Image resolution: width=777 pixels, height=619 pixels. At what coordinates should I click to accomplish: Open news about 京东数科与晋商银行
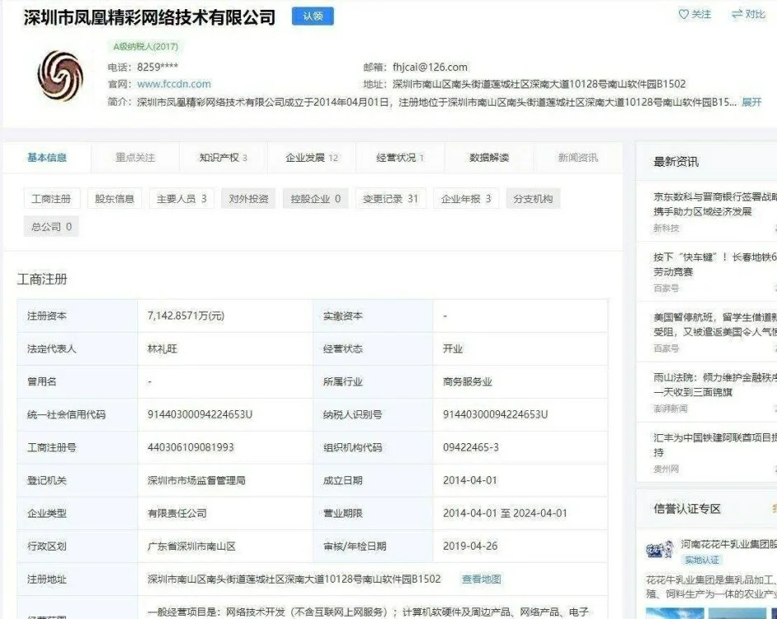[x=714, y=204]
